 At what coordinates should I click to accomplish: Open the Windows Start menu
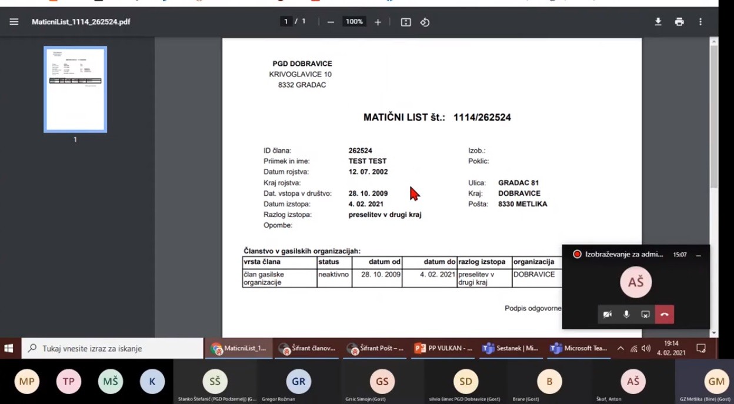(9, 348)
